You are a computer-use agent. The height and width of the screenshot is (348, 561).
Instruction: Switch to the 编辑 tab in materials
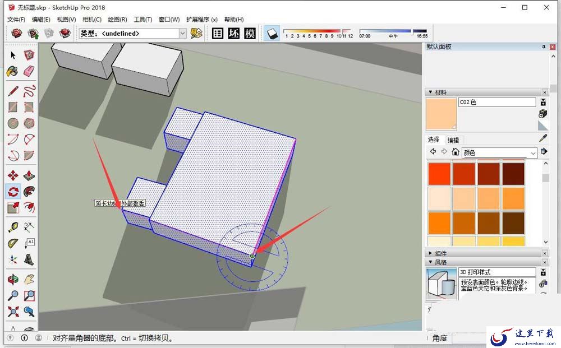click(x=453, y=140)
